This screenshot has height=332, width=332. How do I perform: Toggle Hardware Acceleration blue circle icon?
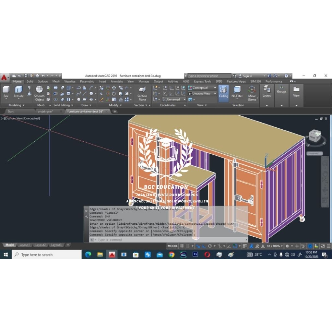coord(310,246)
